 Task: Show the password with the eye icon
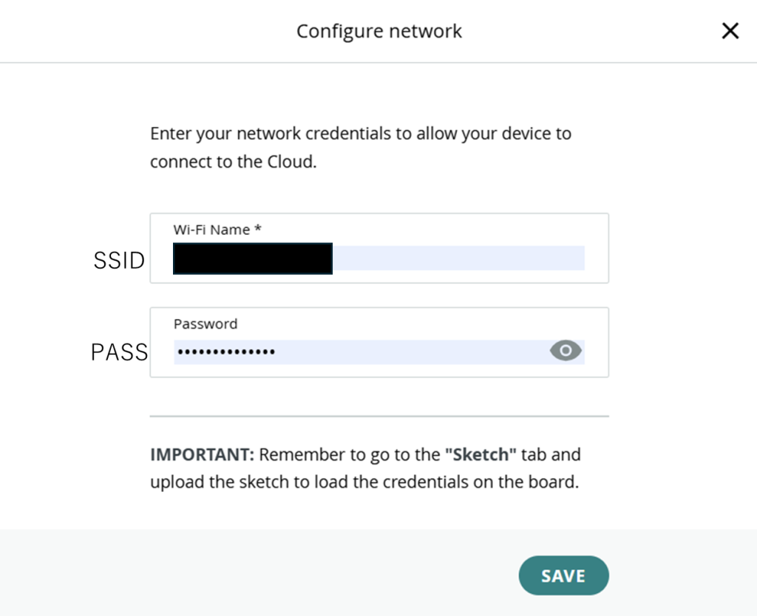pos(566,352)
